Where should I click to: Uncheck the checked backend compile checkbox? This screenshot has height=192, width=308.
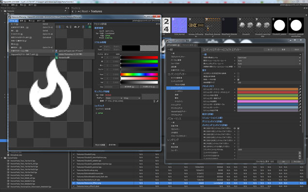point(238,128)
